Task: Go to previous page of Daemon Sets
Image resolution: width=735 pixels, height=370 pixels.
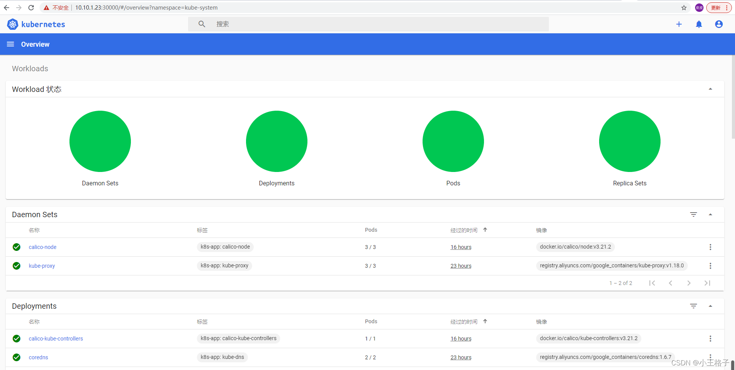Action: tap(671, 283)
